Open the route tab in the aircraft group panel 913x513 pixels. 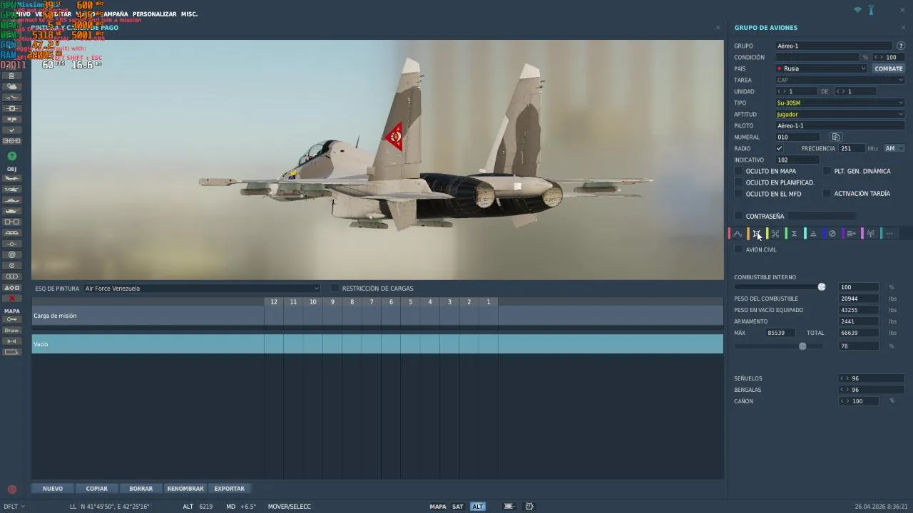tap(738, 234)
